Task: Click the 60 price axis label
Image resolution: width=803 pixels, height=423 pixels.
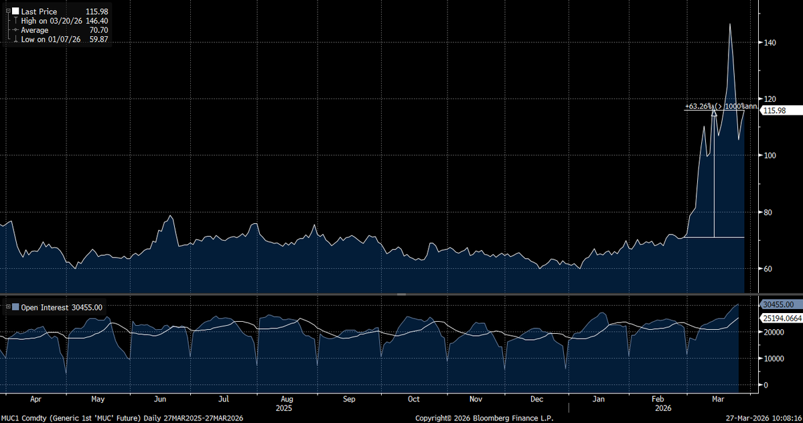Action: (x=768, y=269)
